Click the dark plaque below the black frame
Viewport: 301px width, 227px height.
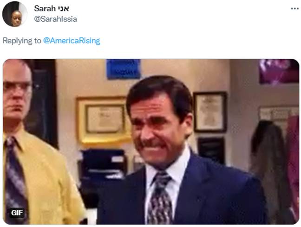coord(211,150)
